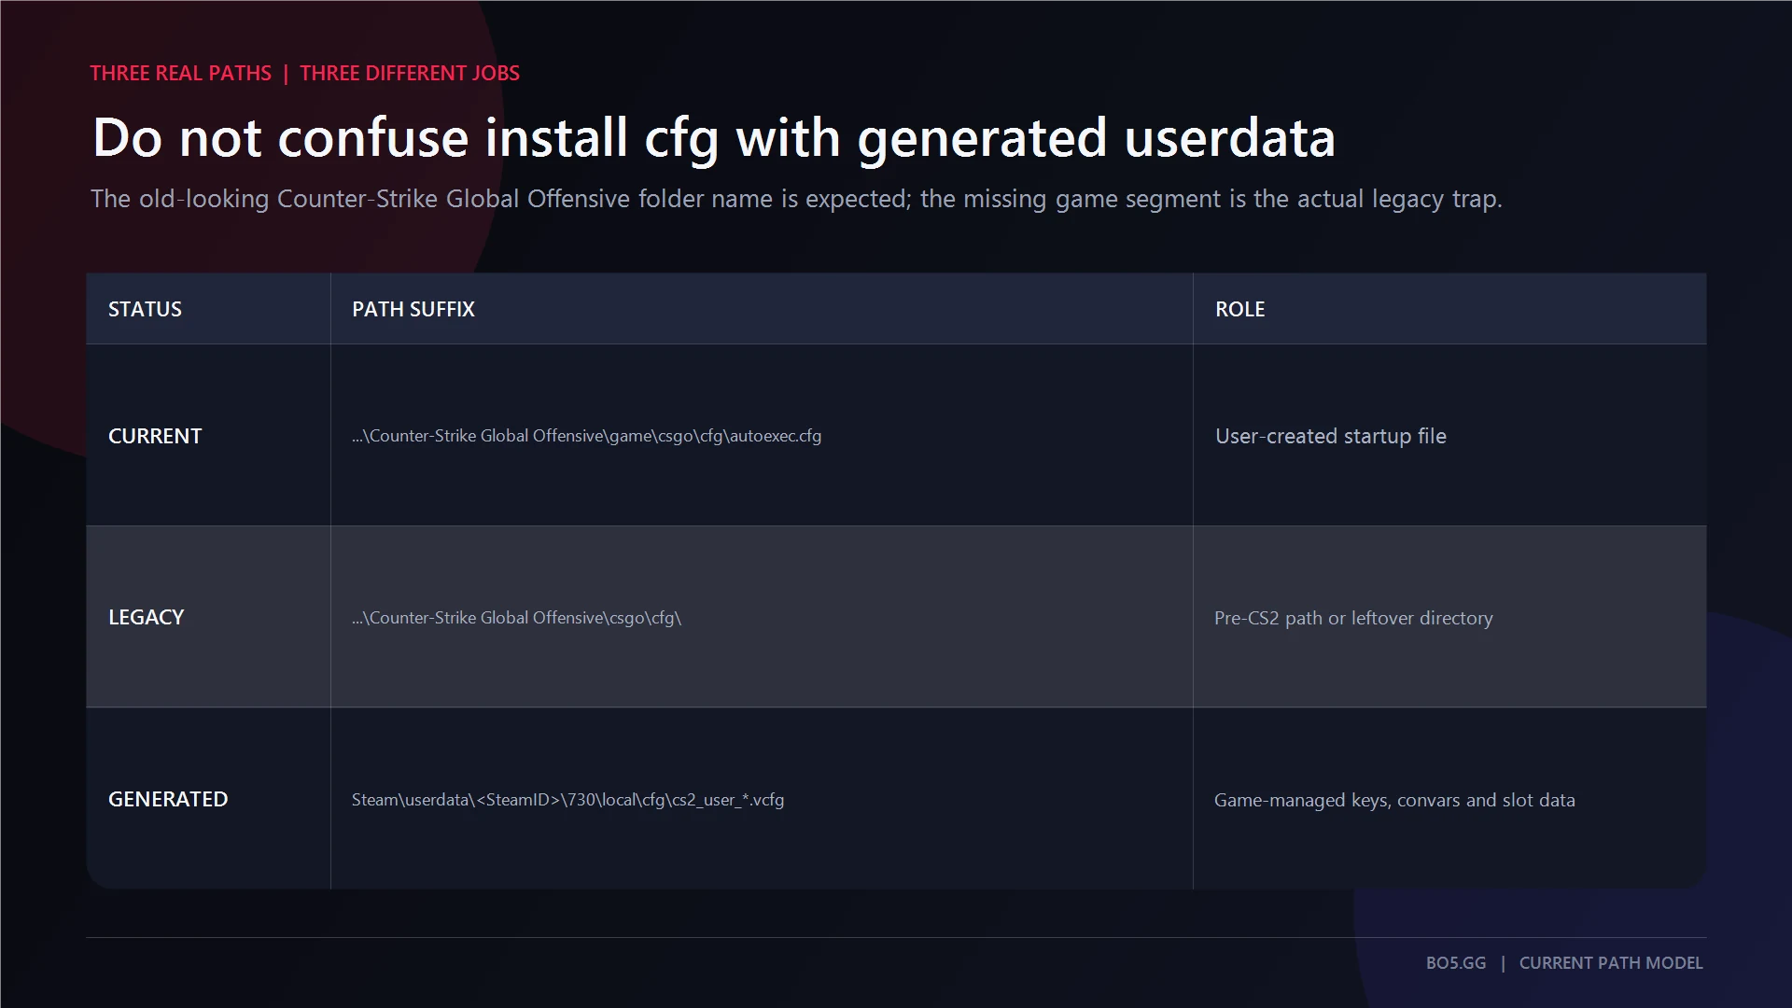Select the LEGACY status cell
The image size is (1792, 1008).
click(208, 617)
